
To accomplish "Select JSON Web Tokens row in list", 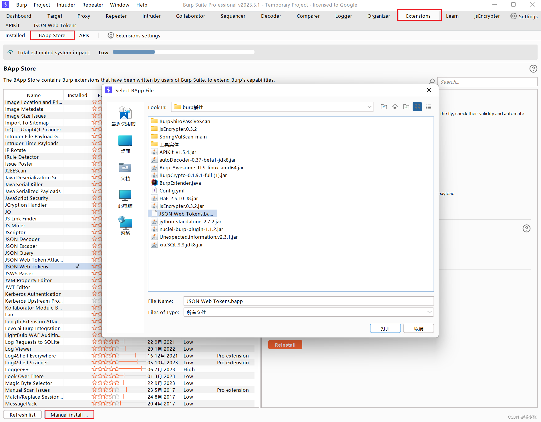I will pyautogui.click(x=53, y=266).
